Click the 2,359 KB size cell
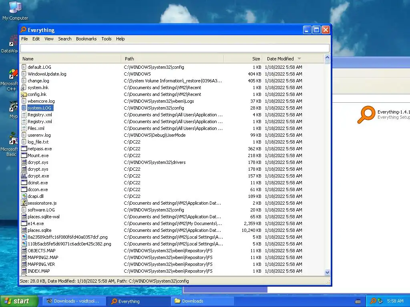Viewport: 410px width, 307px height. 252,223
